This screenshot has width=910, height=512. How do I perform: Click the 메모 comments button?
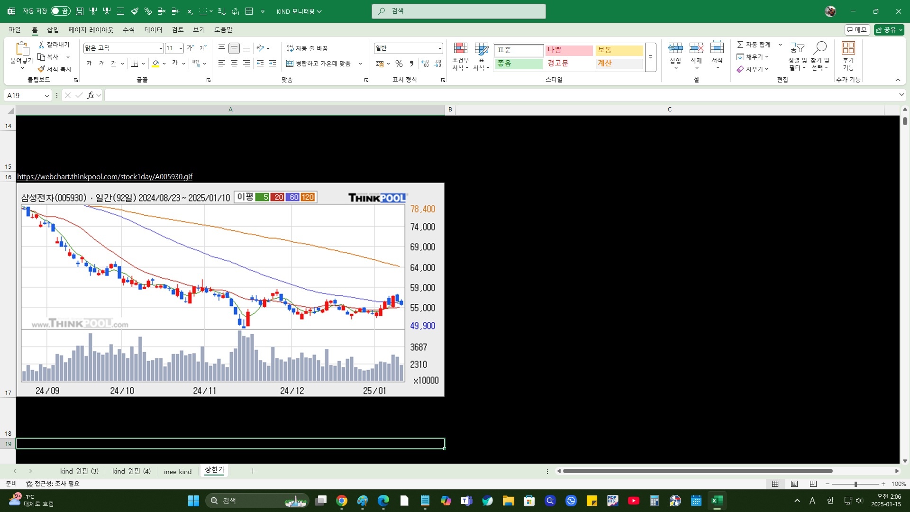coord(857,30)
